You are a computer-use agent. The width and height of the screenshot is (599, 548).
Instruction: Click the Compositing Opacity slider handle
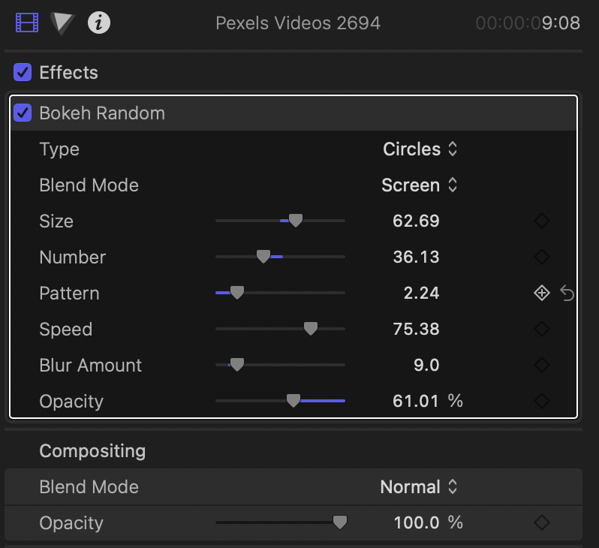(340, 522)
